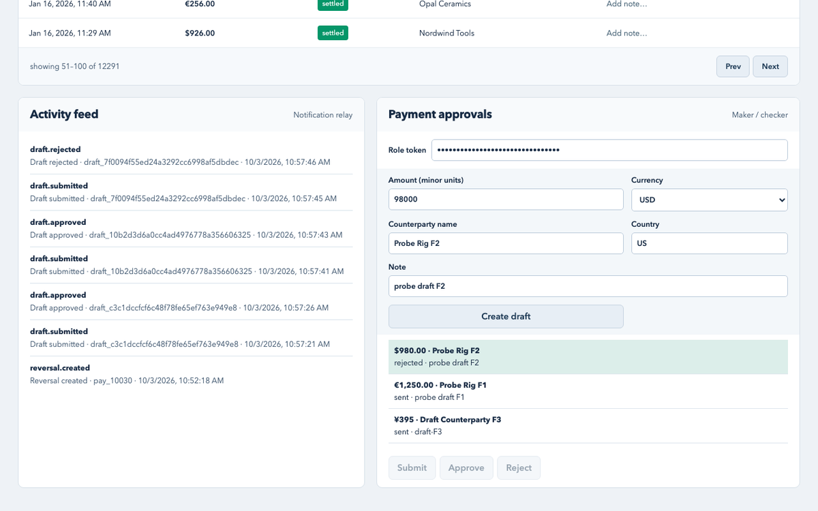The height and width of the screenshot is (511, 818).
Task: Go to Next page of transactions
Action: (770, 66)
